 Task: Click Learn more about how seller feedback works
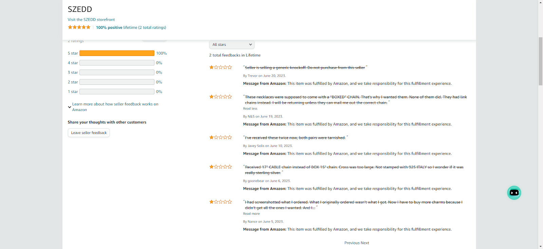point(115,107)
